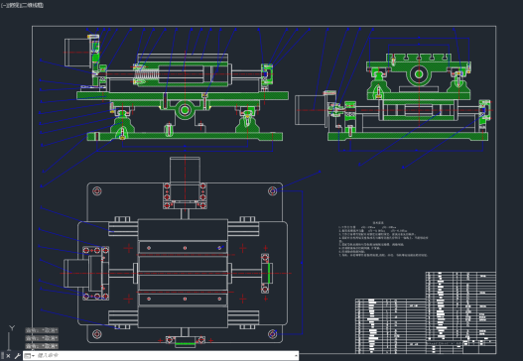
Task: Close the command line window
Action: tap(8, 356)
